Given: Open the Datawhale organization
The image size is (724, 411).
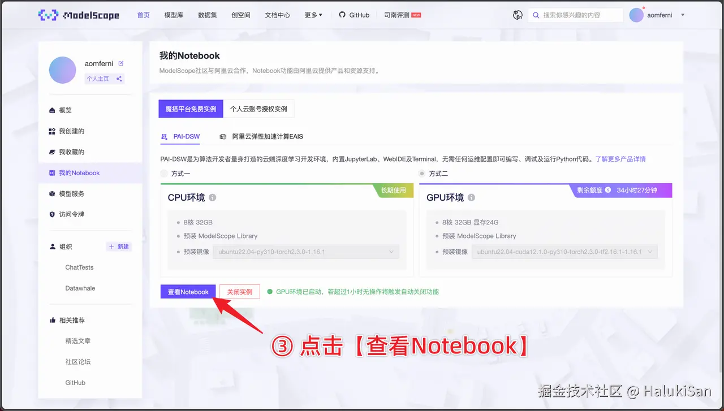Looking at the screenshot, I should [x=80, y=288].
